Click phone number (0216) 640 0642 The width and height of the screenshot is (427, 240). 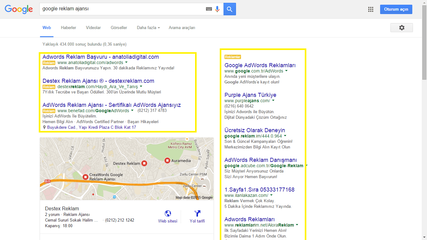tap(239, 106)
